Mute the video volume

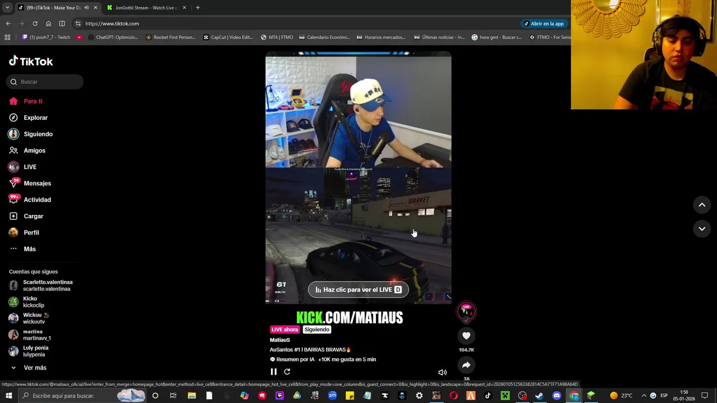click(442, 372)
